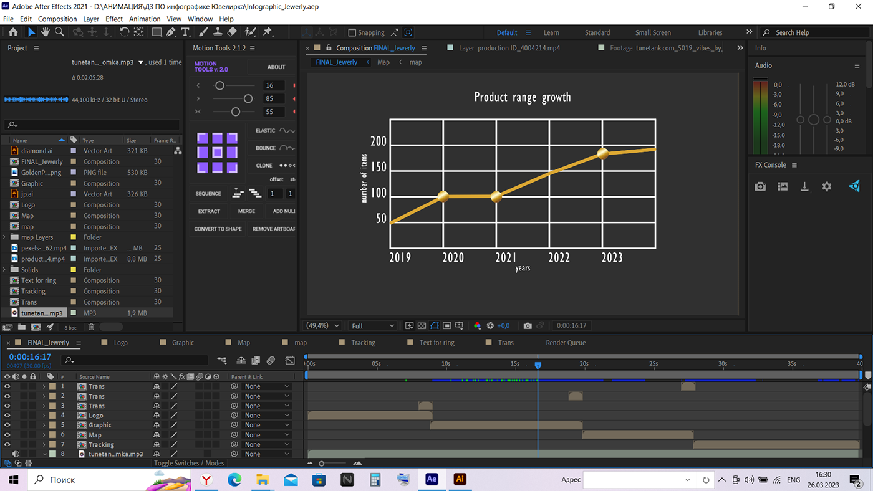
Task: Click the CONVERT TO SHAPE button
Action: coord(218,229)
